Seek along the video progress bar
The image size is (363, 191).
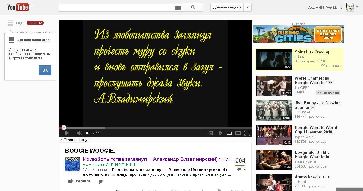(x=155, y=127)
